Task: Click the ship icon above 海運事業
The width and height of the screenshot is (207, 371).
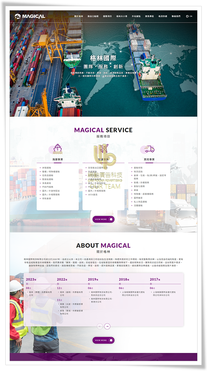Action: pyautogui.click(x=58, y=149)
